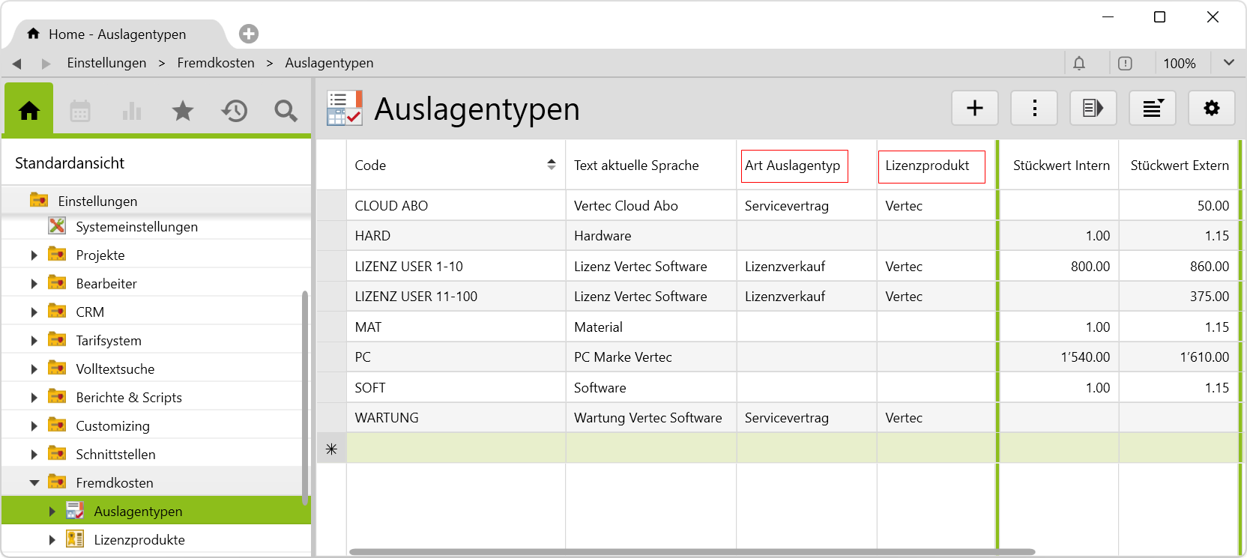Open the gear settings icon
This screenshot has width=1247, height=558.
1212,108
